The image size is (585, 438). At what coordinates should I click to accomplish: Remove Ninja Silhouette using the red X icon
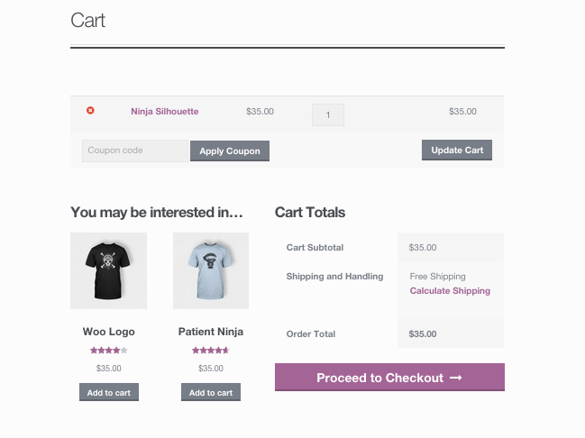coord(90,111)
